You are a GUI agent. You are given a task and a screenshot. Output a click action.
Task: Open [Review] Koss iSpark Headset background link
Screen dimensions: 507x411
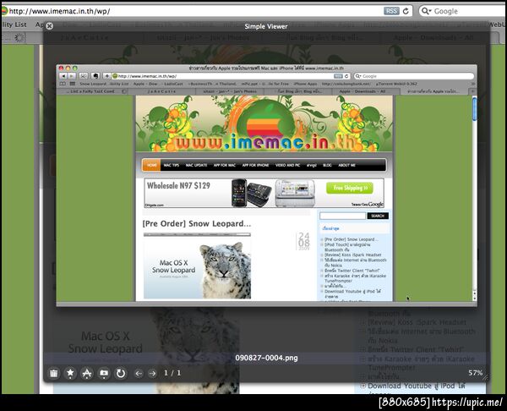tap(417, 322)
